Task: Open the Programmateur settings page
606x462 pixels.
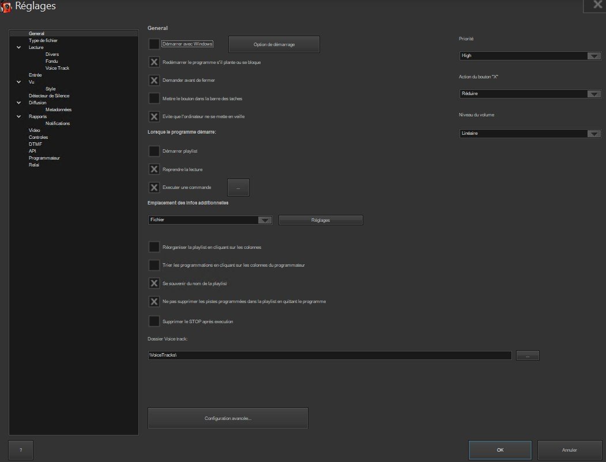Action: (x=44, y=158)
